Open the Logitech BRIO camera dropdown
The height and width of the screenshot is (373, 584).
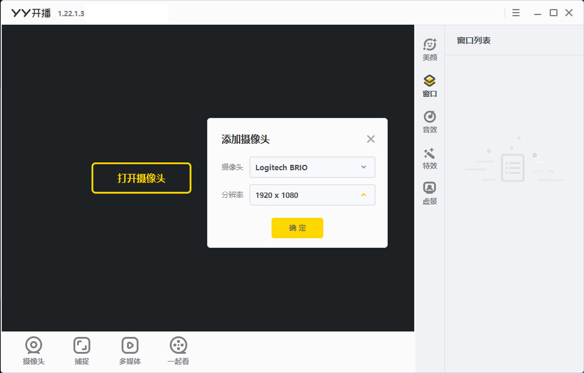coord(312,167)
